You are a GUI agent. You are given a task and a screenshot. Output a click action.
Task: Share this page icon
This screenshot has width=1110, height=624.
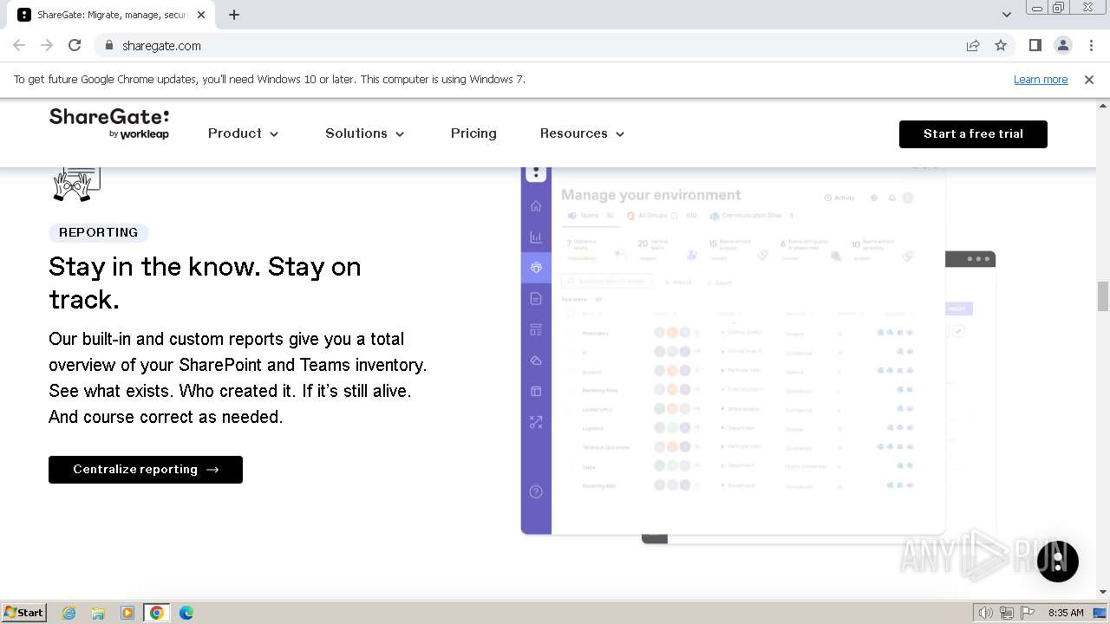coord(973,45)
